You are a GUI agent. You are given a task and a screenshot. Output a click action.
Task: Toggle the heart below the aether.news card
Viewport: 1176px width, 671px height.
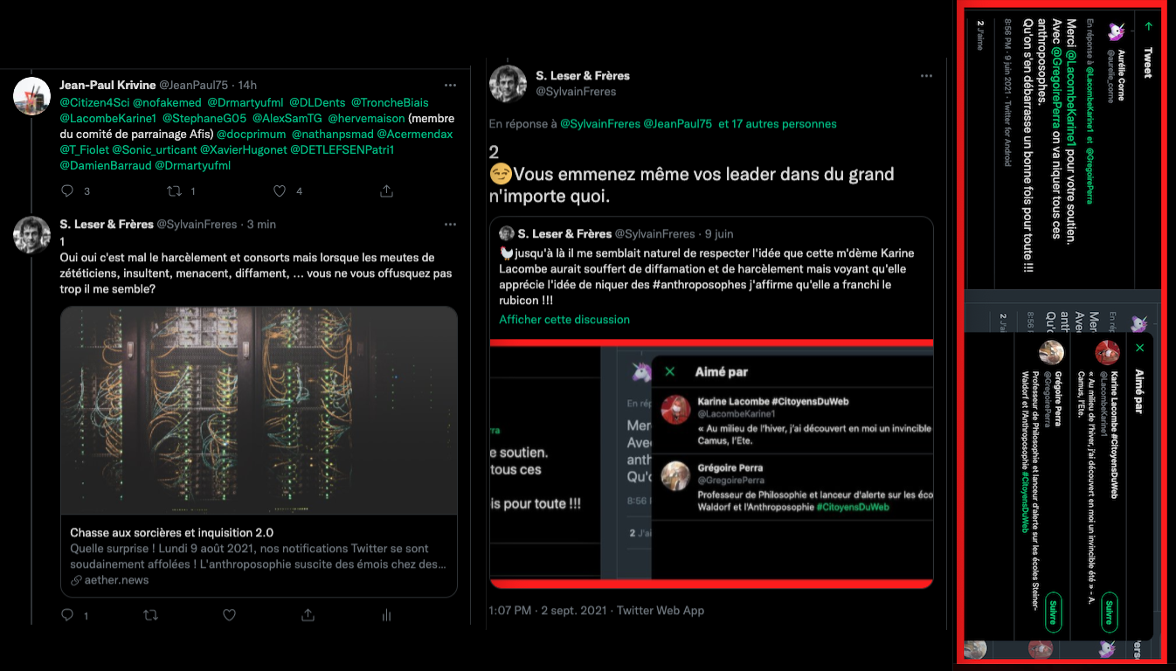[229, 615]
